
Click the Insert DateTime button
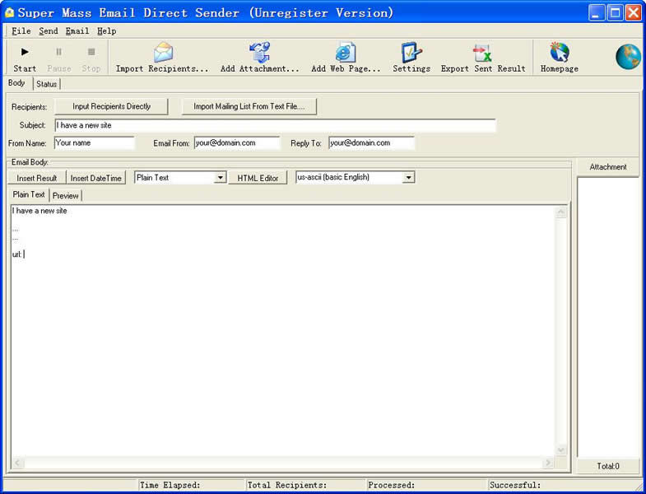[x=95, y=178]
